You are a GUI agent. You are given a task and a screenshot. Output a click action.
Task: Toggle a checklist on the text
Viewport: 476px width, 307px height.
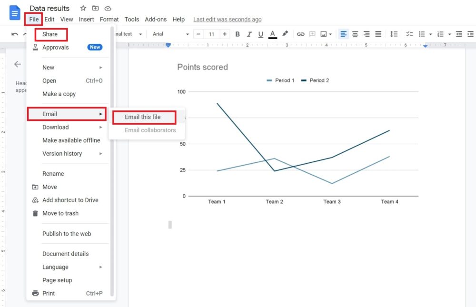[x=409, y=34]
